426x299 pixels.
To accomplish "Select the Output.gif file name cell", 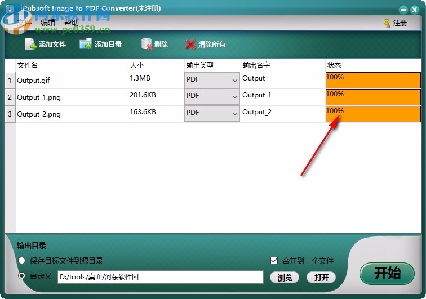I will pyautogui.click(x=72, y=81).
